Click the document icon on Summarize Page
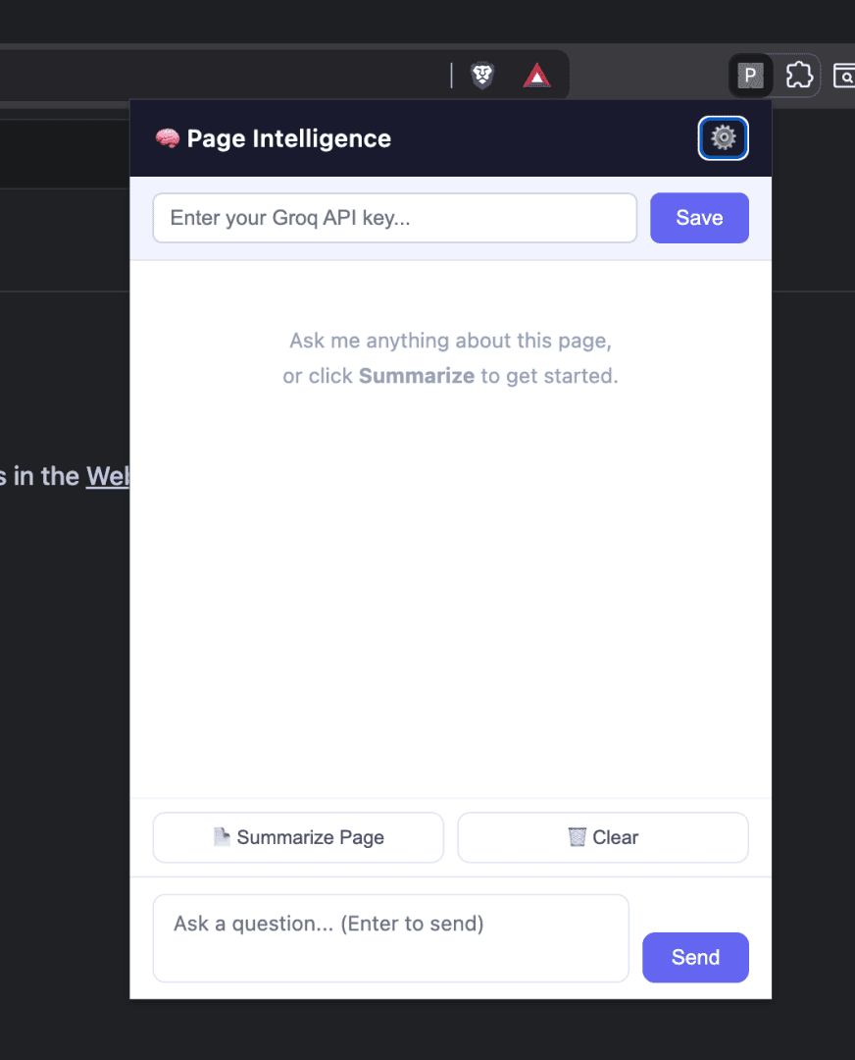This screenshot has width=855, height=1060. 222,837
